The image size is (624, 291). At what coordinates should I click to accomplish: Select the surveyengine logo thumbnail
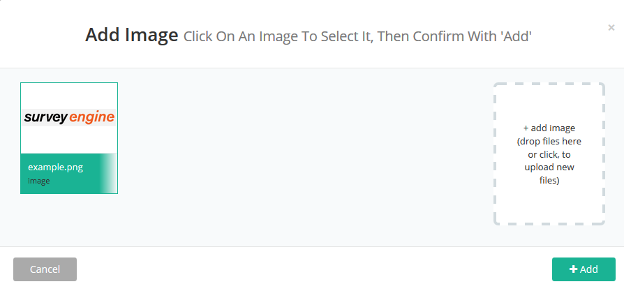pyautogui.click(x=69, y=117)
